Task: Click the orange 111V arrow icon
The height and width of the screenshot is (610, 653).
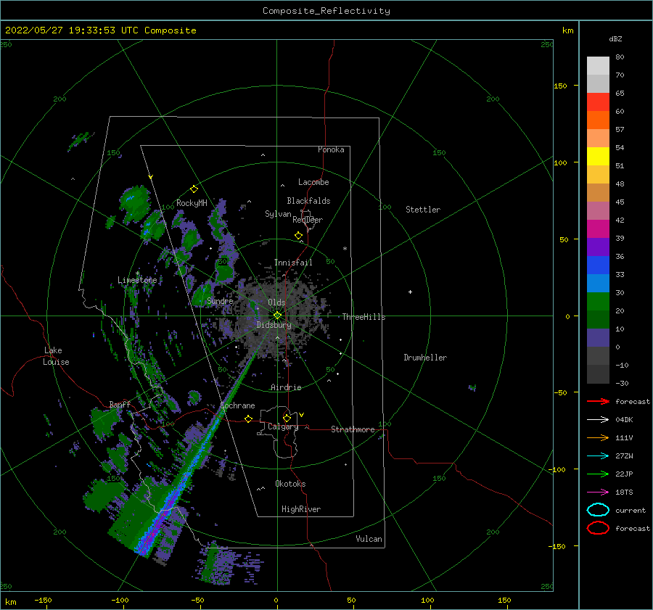Action: click(598, 437)
